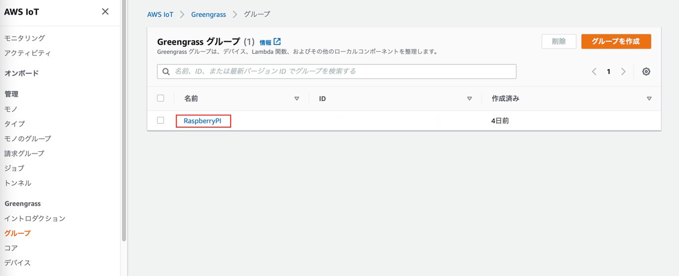Focus the group search input field

(337, 72)
